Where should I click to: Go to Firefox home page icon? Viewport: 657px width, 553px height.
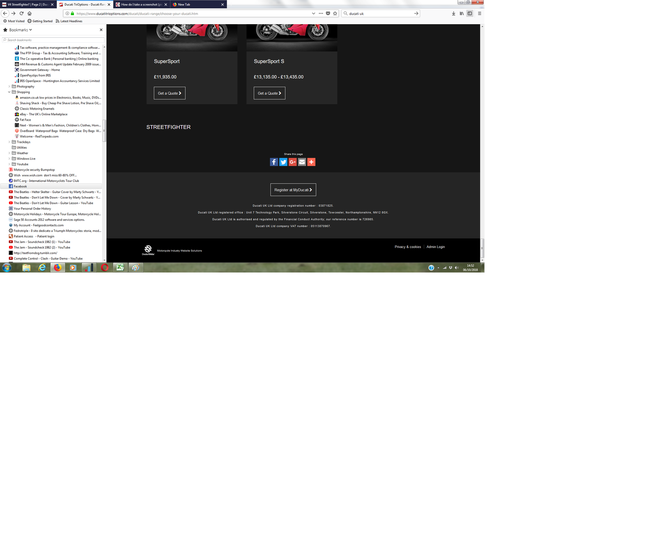coord(30,14)
